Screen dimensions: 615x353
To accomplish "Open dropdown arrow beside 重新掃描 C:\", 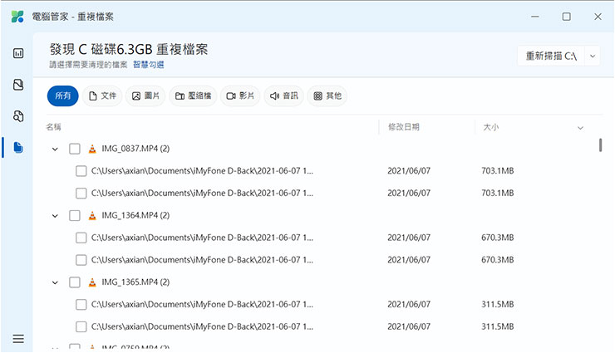I will click(x=593, y=56).
